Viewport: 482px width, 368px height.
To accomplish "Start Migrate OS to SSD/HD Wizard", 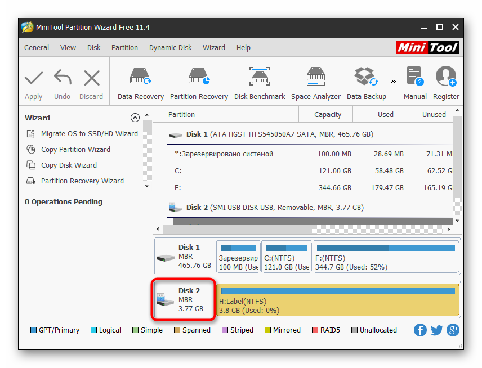I will point(89,134).
